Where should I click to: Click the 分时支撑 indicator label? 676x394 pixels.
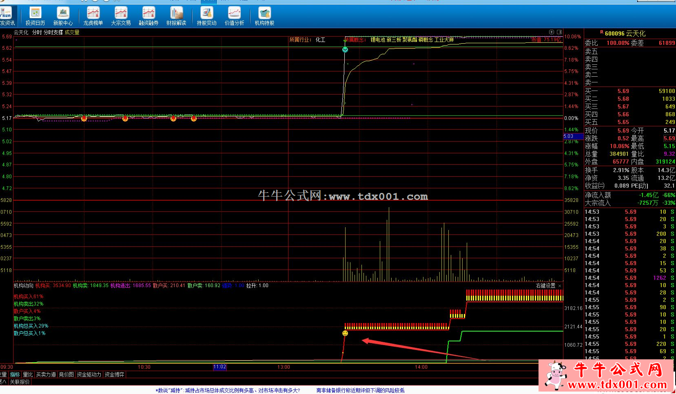pyautogui.click(x=53, y=32)
